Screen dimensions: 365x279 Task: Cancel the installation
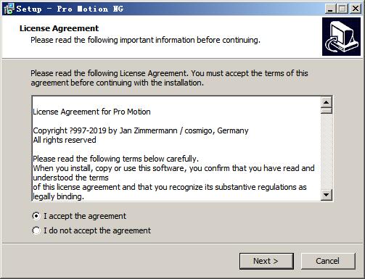click(x=328, y=261)
